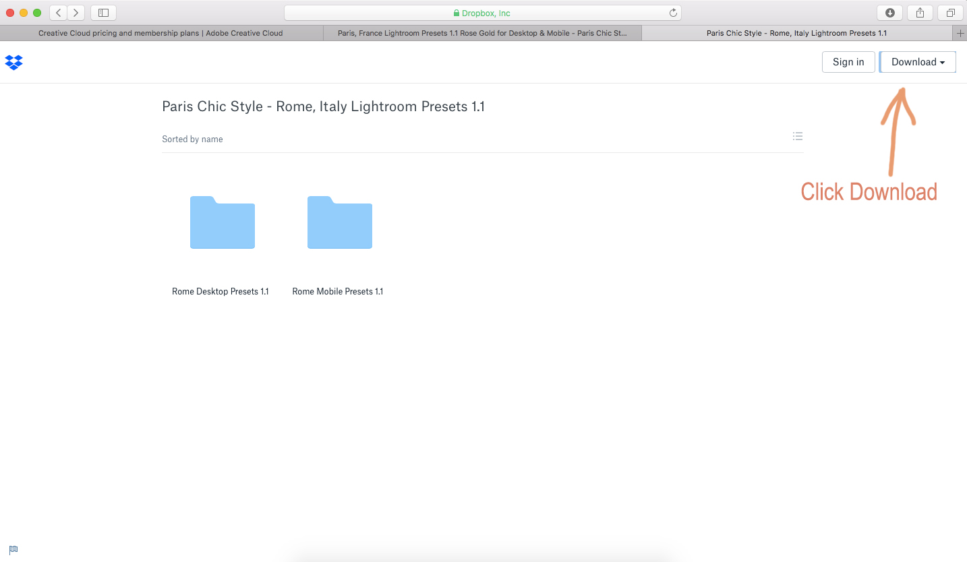Show all tabs overview icon

pos(950,13)
